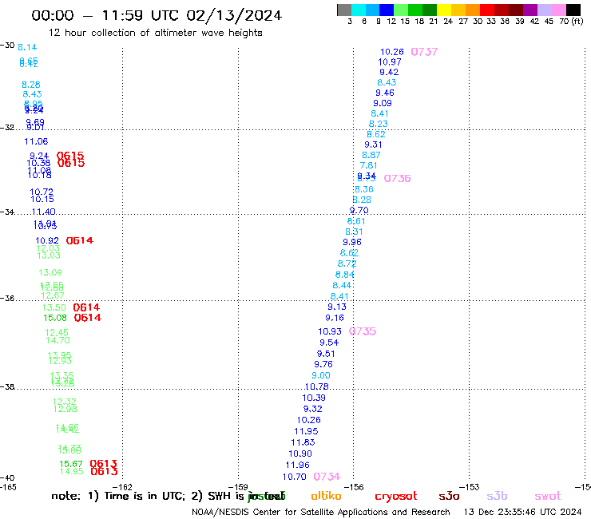Click the wave height value '9.46'
The height and width of the screenshot is (519, 591).
[385, 93]
